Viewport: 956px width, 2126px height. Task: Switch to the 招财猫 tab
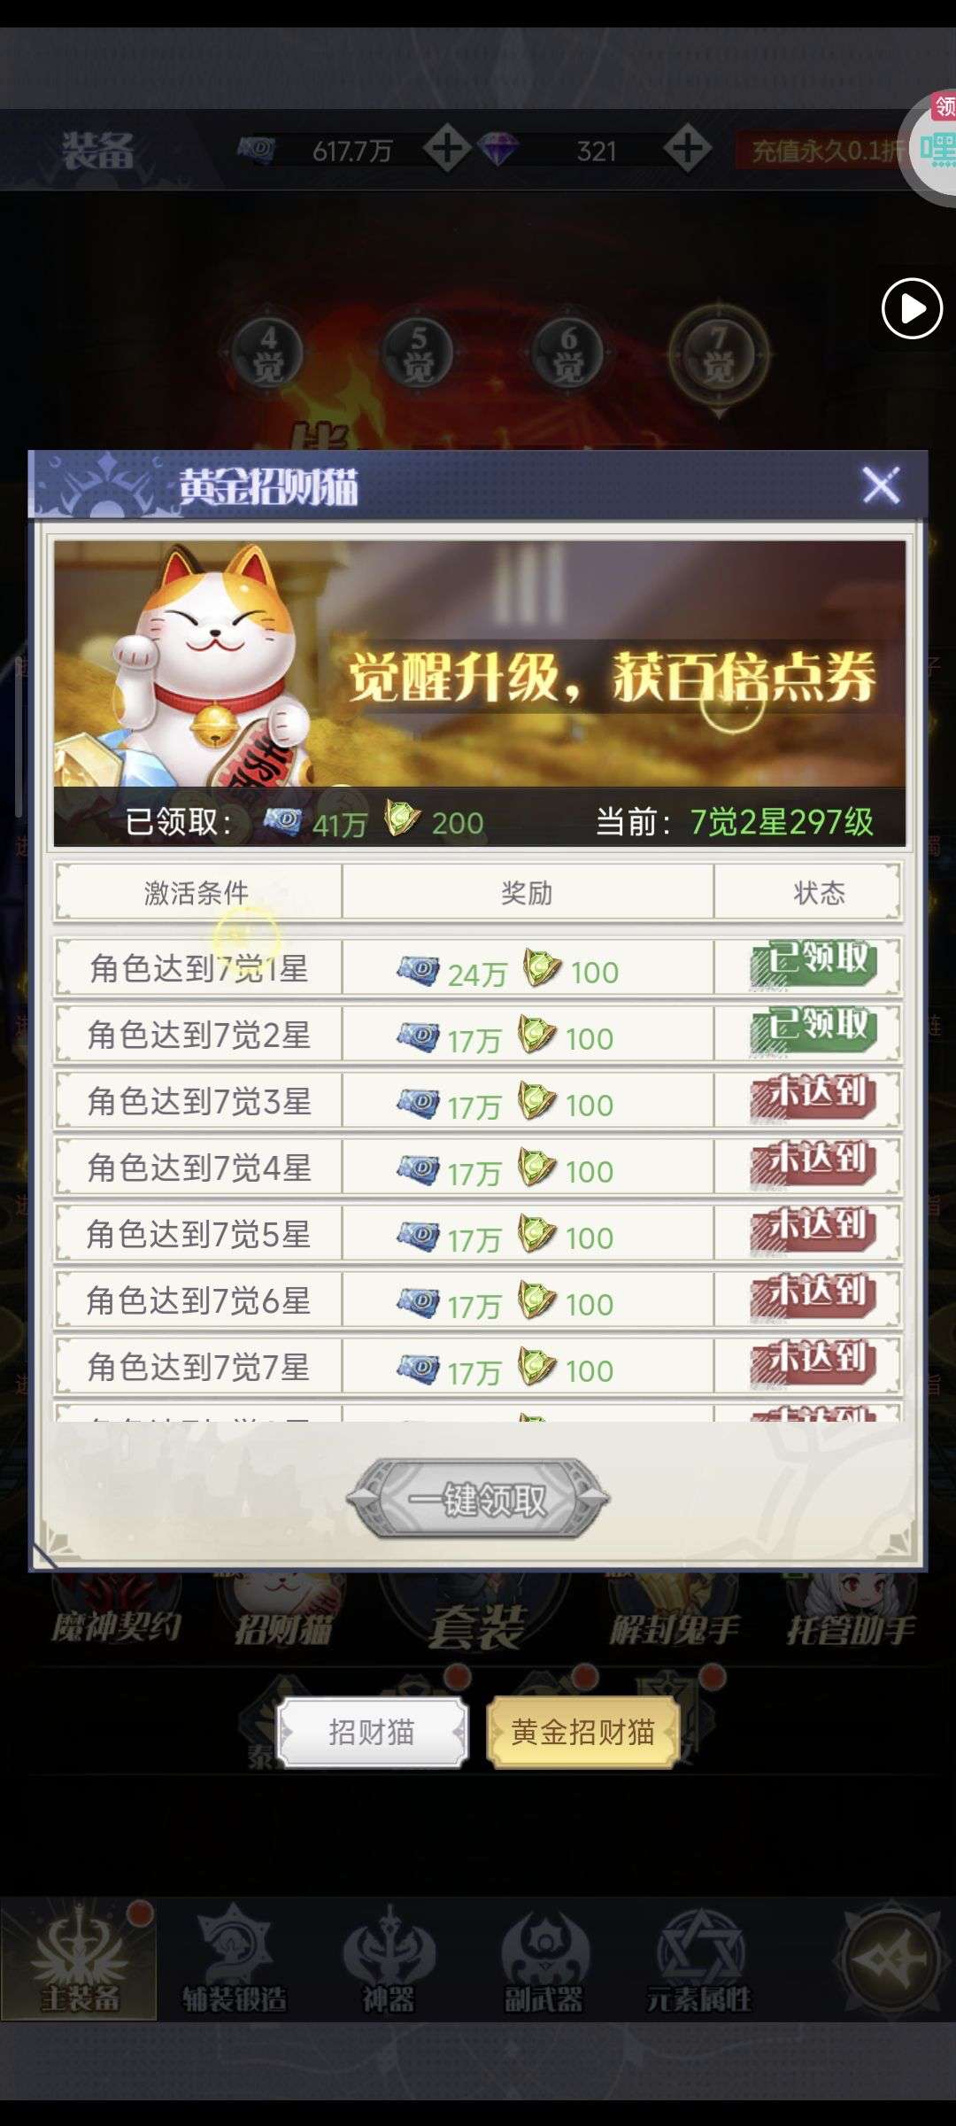tap(372, 1732)
